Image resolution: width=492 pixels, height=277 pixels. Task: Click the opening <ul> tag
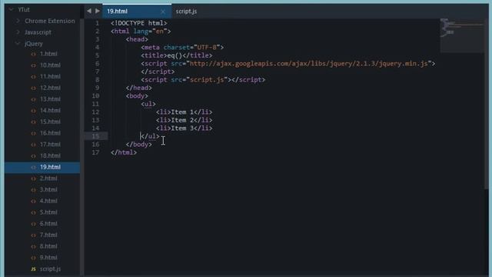coord(148,104)
